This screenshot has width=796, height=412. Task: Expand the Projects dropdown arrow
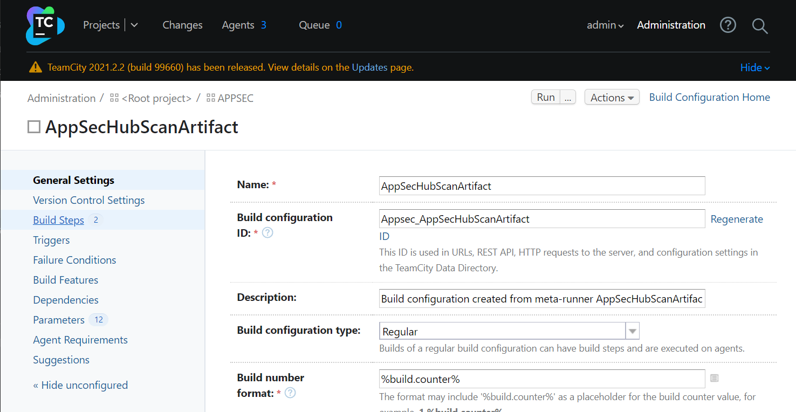pos(134,25)
